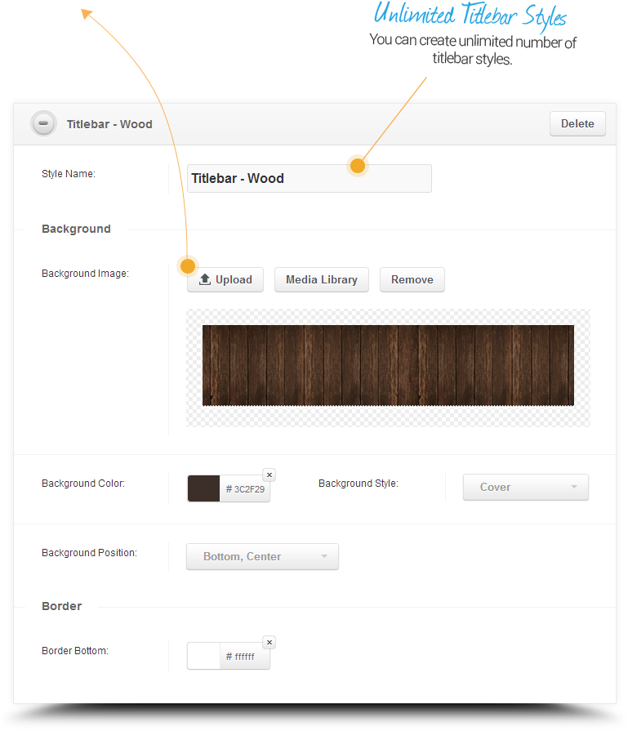Viewport: 628px width, 731px height.
Task: Click the Style Name label
Action: coord(69,174)
